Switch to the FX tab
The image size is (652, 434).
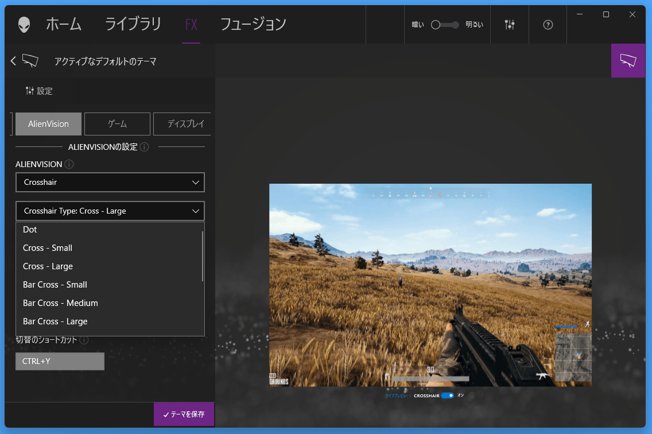tap(191, 25)
